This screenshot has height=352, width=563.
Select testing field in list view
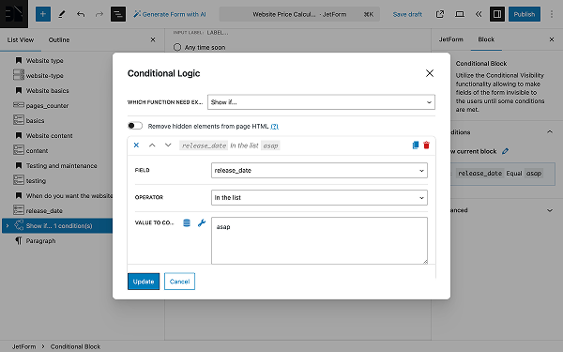click(x=36, y=181)
